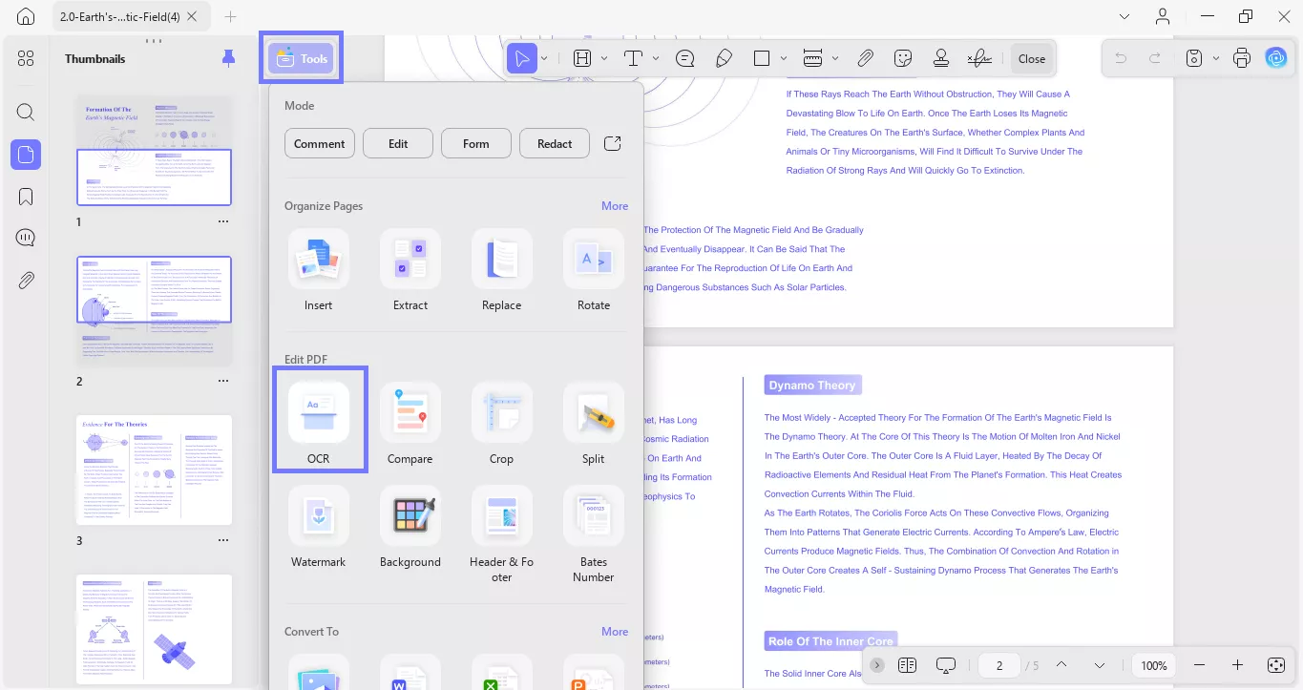Switch to Form mode

pyautogui.click(x=476, y=143)
